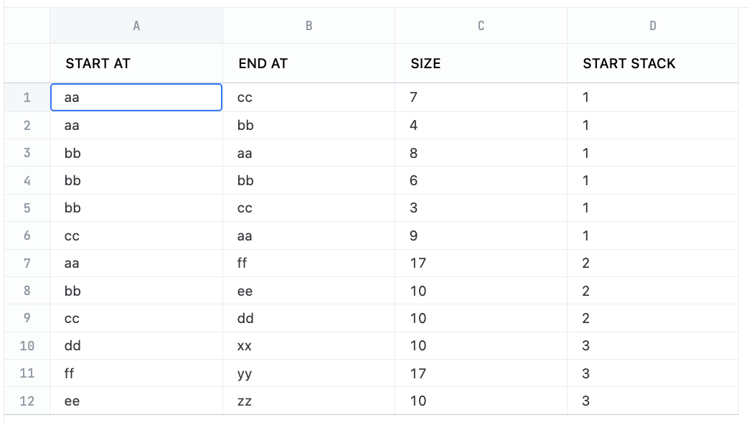Select column B header
This screenshot has width=749, height=425.
(308, 26)
